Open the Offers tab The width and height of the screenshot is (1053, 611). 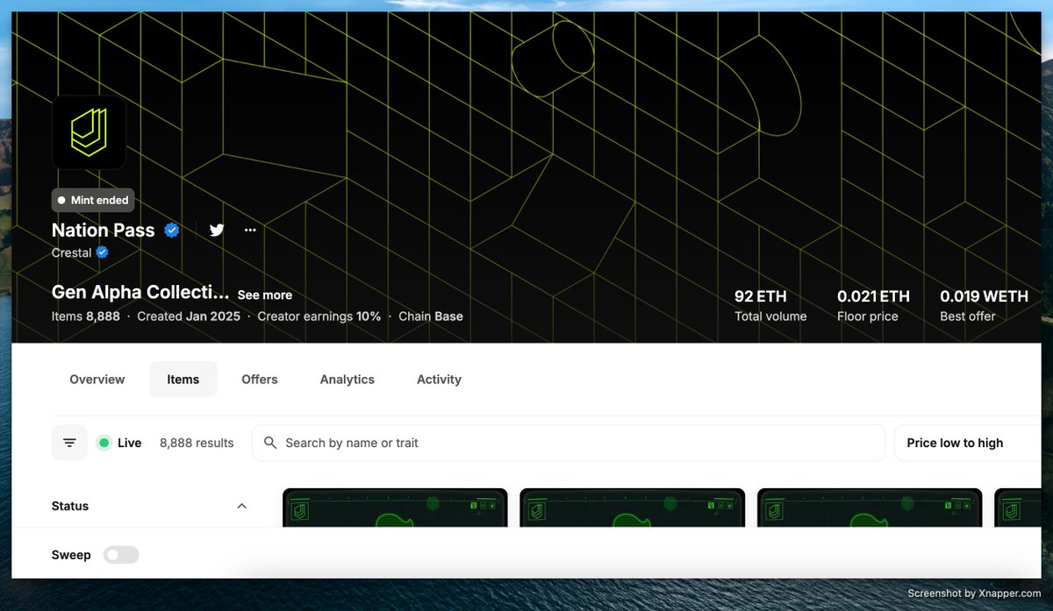260,380
